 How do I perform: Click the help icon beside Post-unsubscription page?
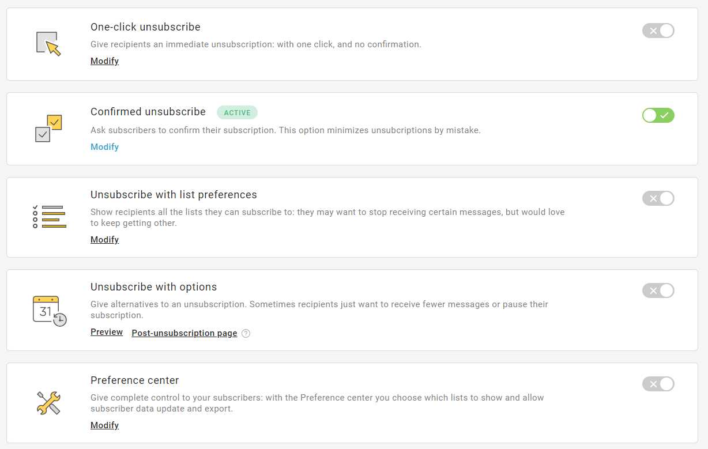(246, 333)
